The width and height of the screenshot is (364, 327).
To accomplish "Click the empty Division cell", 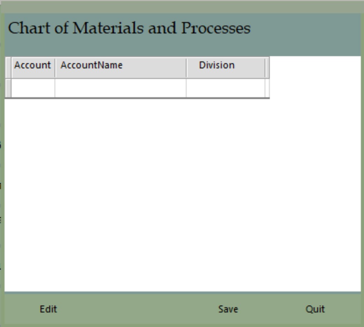I will (x=225, y=88).
